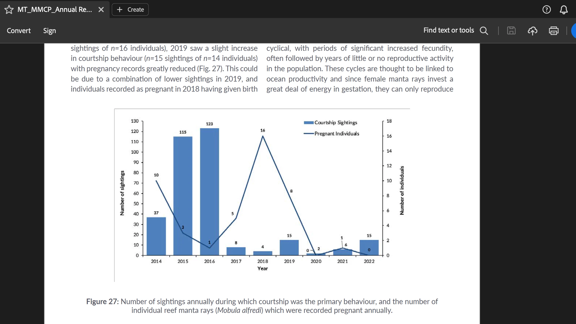Star the MT_MMCP_Annual Report document
The width and height of the screenshot is (576, 324).
9,10
